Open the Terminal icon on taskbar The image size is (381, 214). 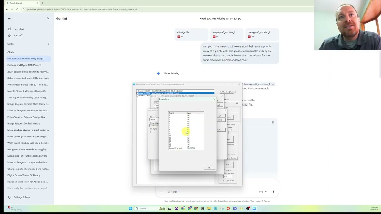pos(202,208)
